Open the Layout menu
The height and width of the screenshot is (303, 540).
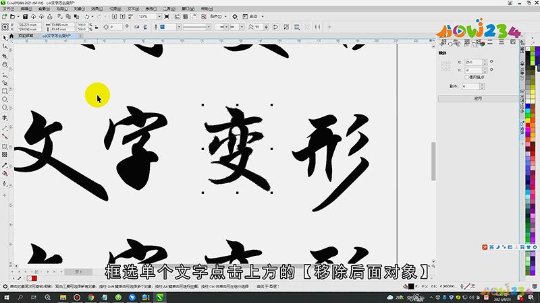[61, 9]
